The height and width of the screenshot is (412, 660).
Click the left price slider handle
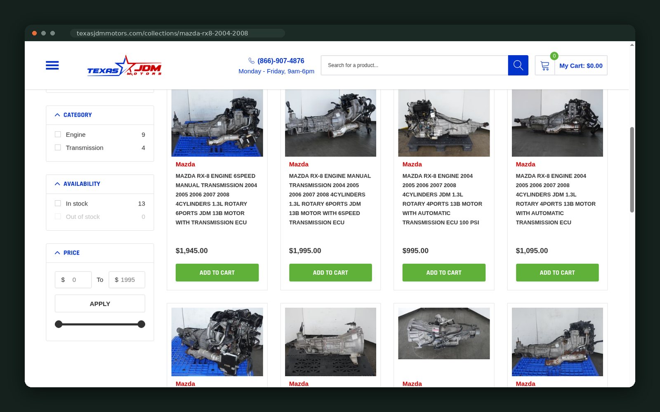coord(59,324)
